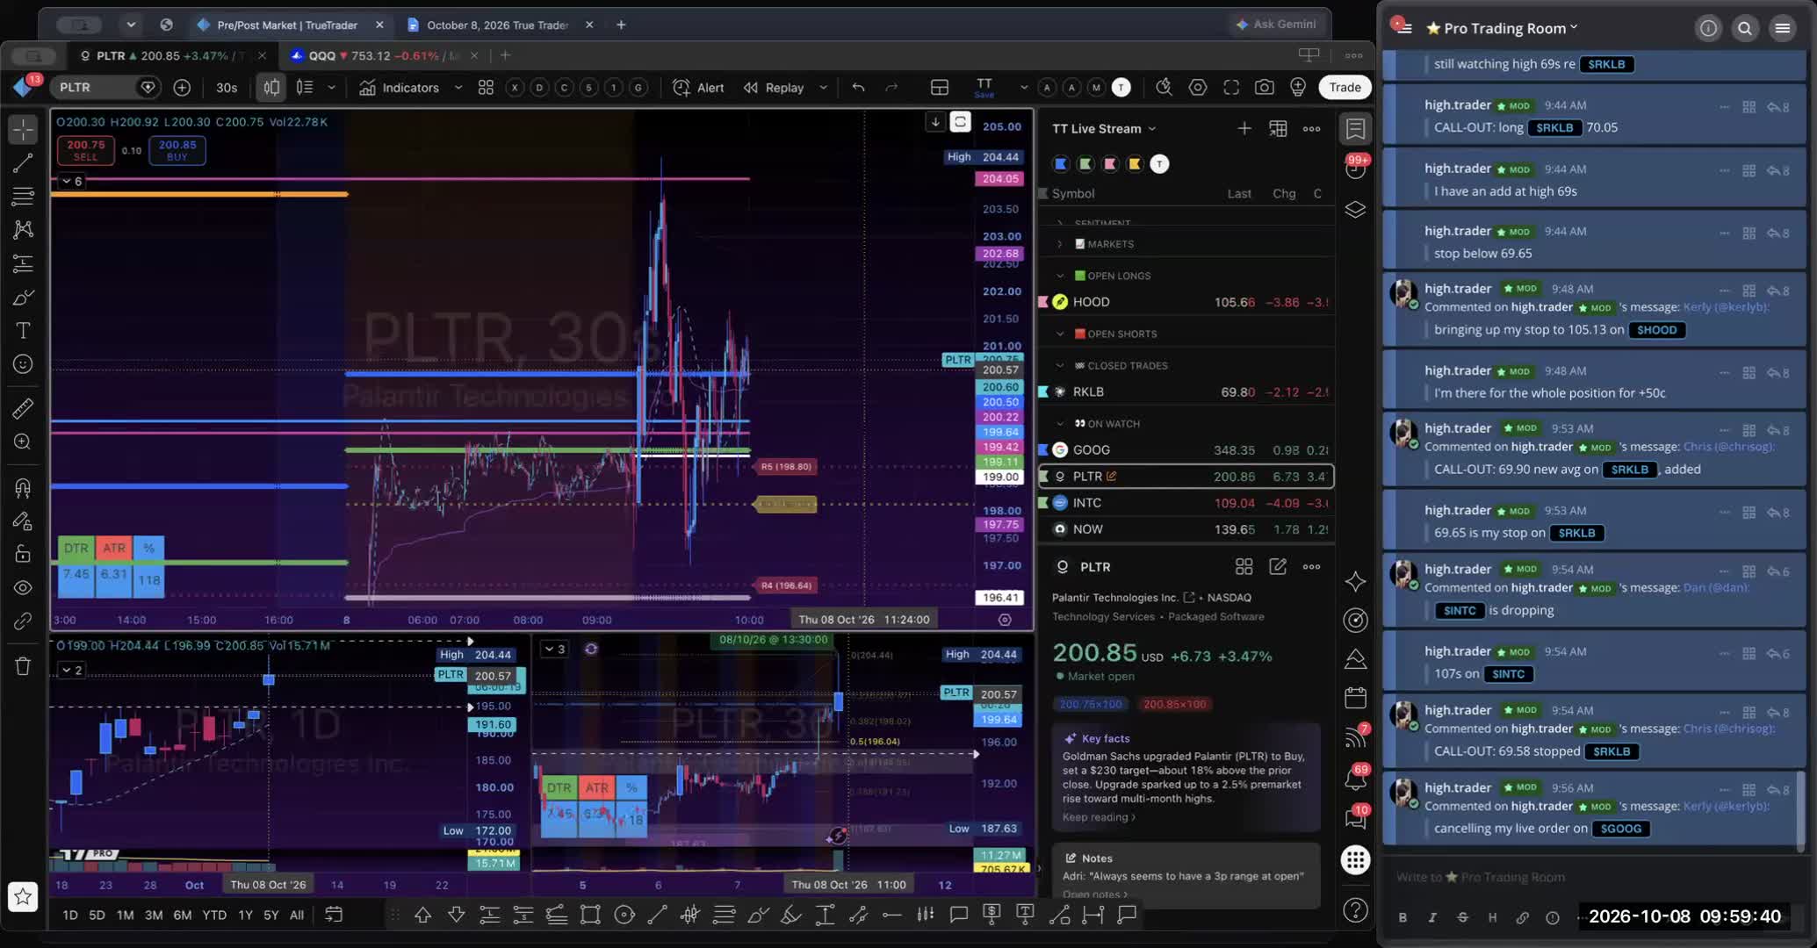1817x948 pixels.
Task: Toggle the ATR indicator button on main chart
Action: (113, 548)
